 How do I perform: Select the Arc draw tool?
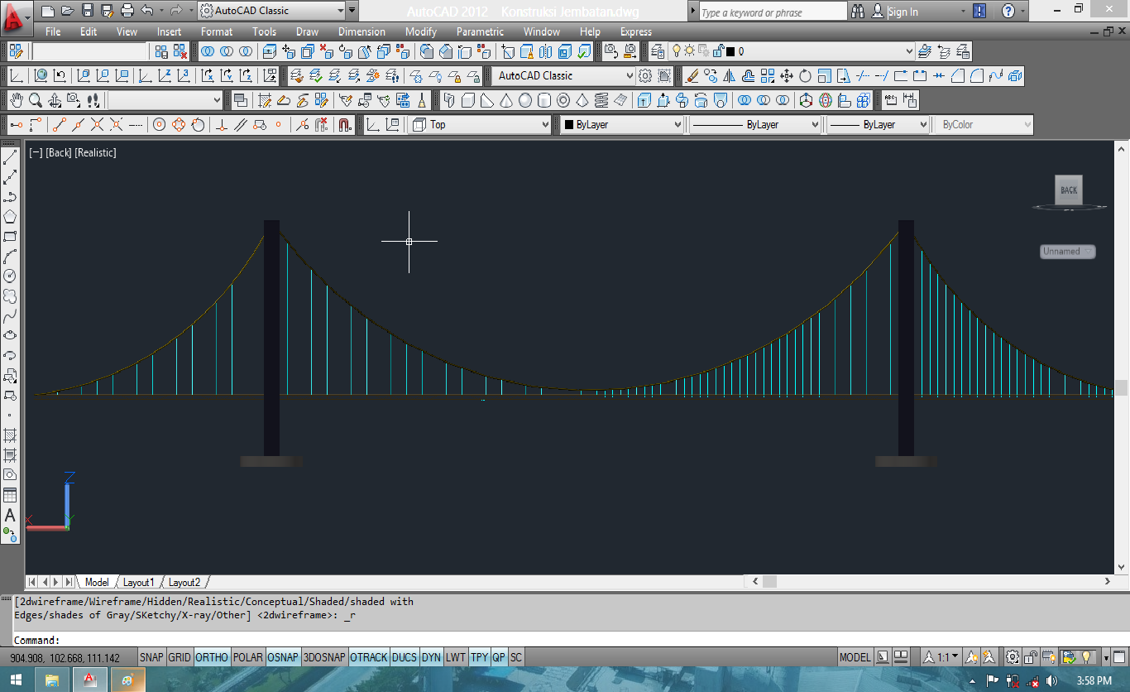(10, 257)
